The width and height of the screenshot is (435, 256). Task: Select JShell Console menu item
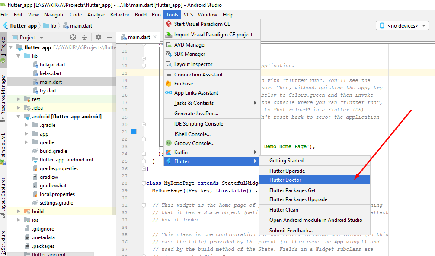pyautogui.click(x=212, y=134)
